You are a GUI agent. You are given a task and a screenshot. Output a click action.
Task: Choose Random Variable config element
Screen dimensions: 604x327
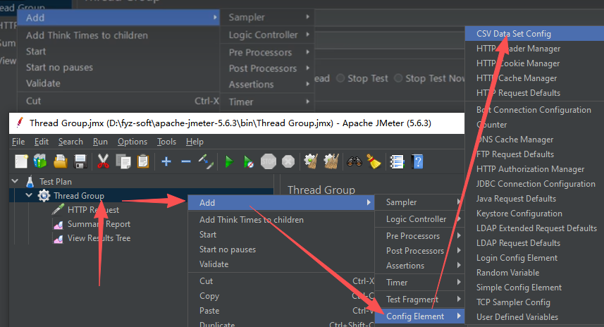[534, 273]
